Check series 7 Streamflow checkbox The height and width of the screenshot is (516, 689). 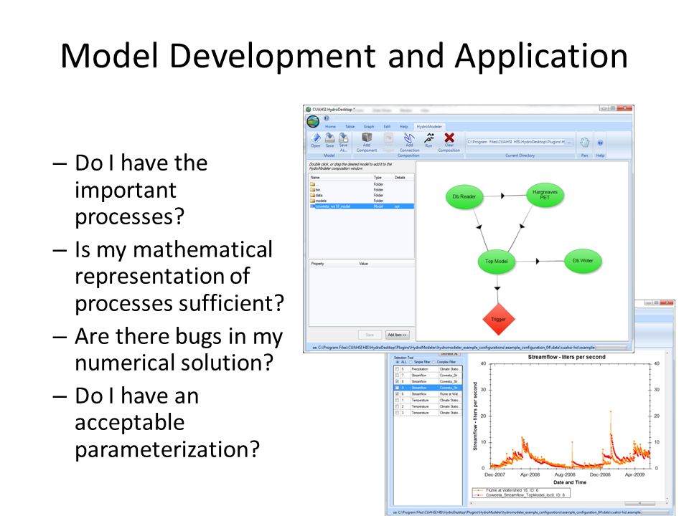pos(397,375)
